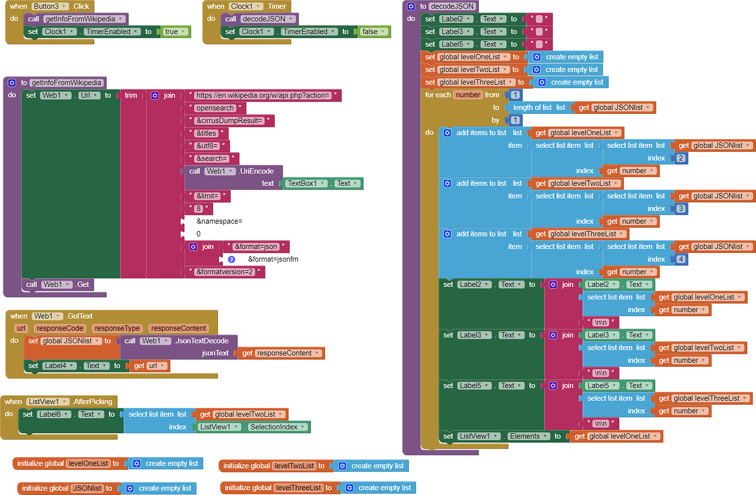The height and width of the screenshot is (495, 756).
Task: Click the gear on the join block setting Label5 text
Action: (552, 385)
